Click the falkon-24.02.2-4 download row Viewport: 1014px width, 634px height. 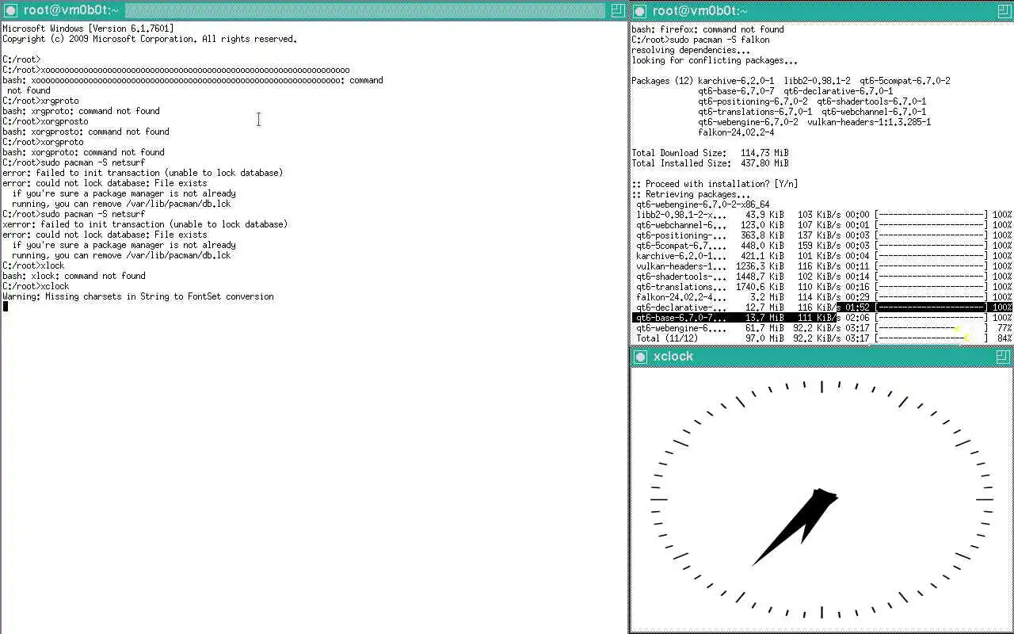(822, 297)
